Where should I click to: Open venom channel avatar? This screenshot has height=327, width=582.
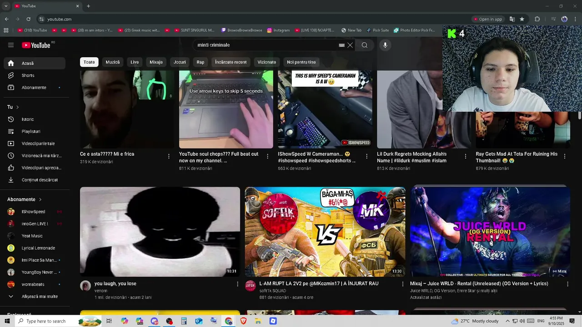85,286
